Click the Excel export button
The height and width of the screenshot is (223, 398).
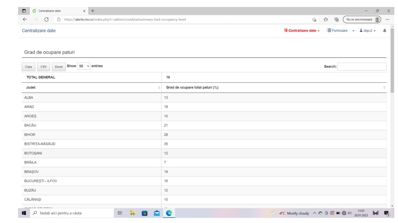coord(59,67)
